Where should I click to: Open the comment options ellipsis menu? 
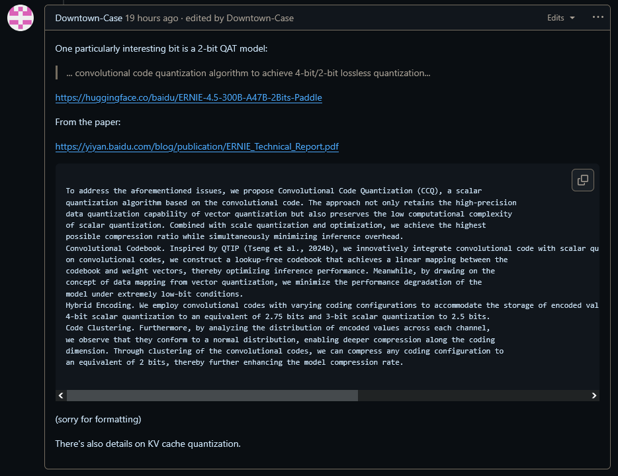(598, 17)
